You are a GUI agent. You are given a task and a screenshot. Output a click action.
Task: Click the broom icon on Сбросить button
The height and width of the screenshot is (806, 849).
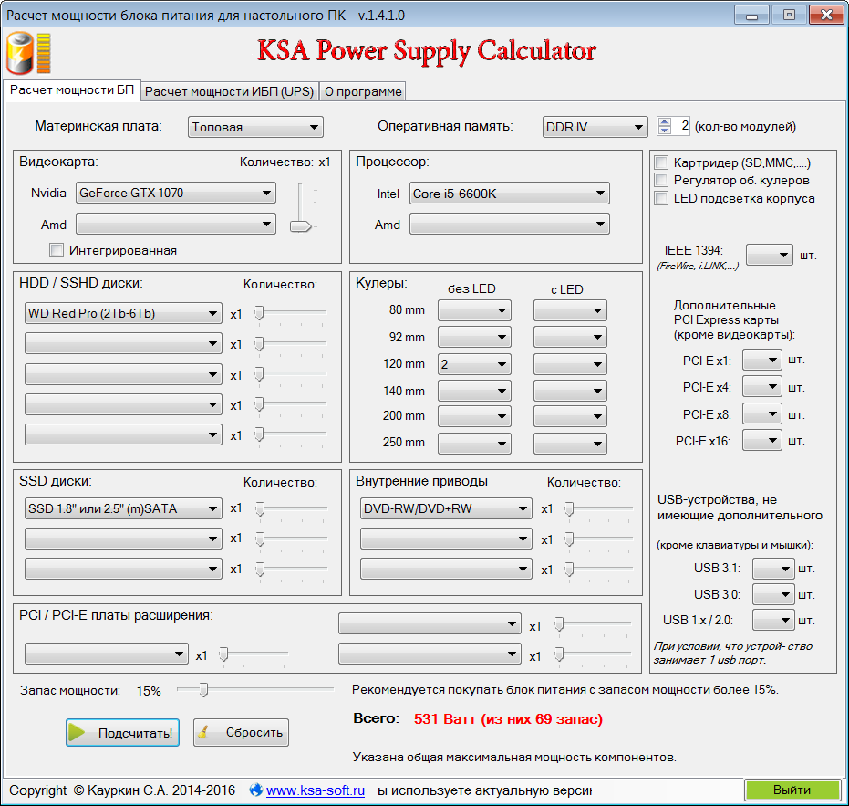pyautogui.click(x=209, y=732)
